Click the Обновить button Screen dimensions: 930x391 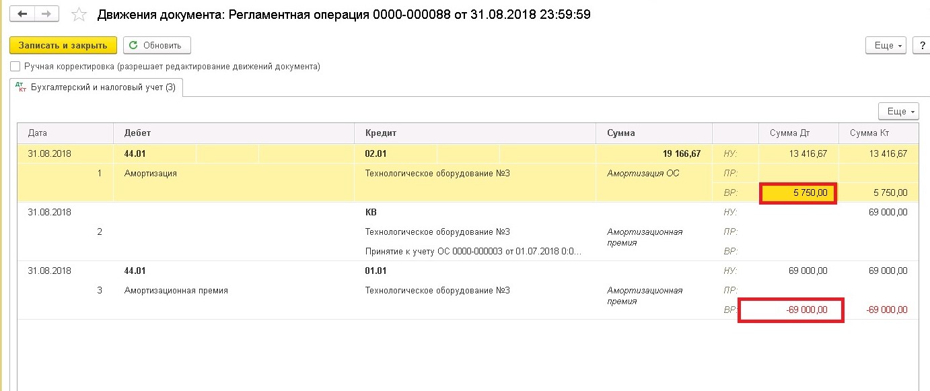click(x=157, y=45)
